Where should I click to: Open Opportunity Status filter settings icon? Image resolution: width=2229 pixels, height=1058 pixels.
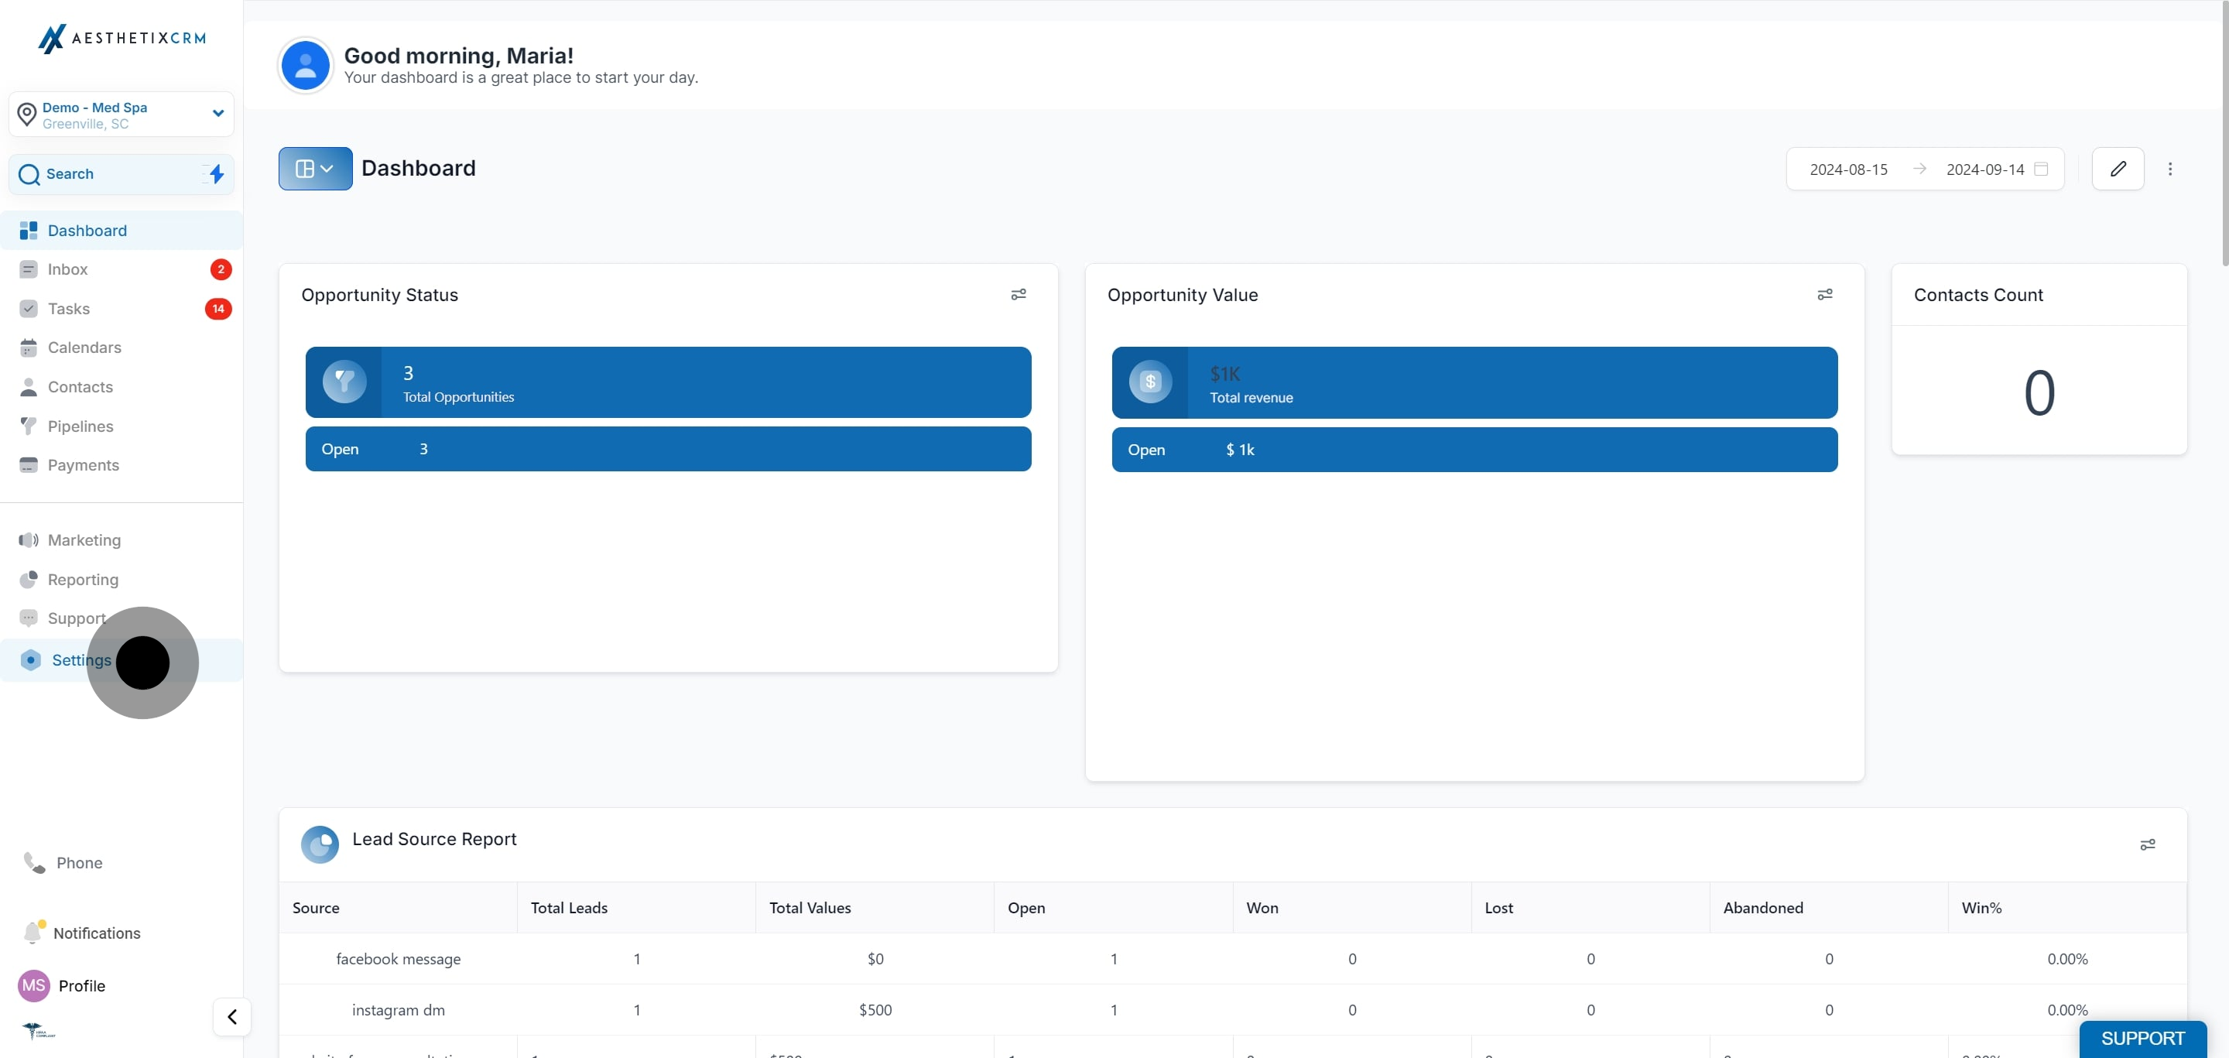pyautogui.click(x=1019, y=295)
